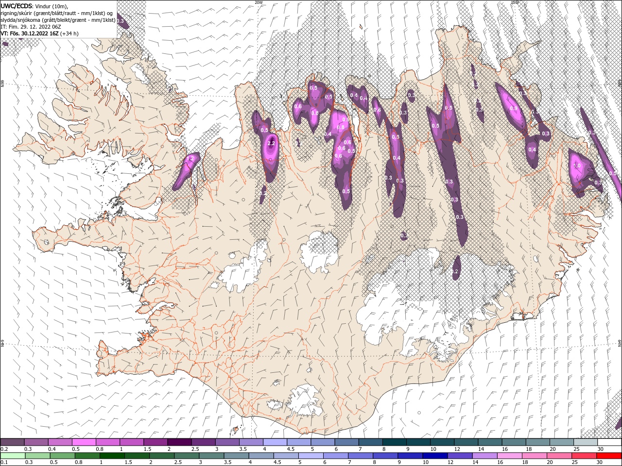This screenshot has height=466, width=622.
Task: Click the top-row legend label 3.5
Action: pyautogui.click(x=243, y=449)
